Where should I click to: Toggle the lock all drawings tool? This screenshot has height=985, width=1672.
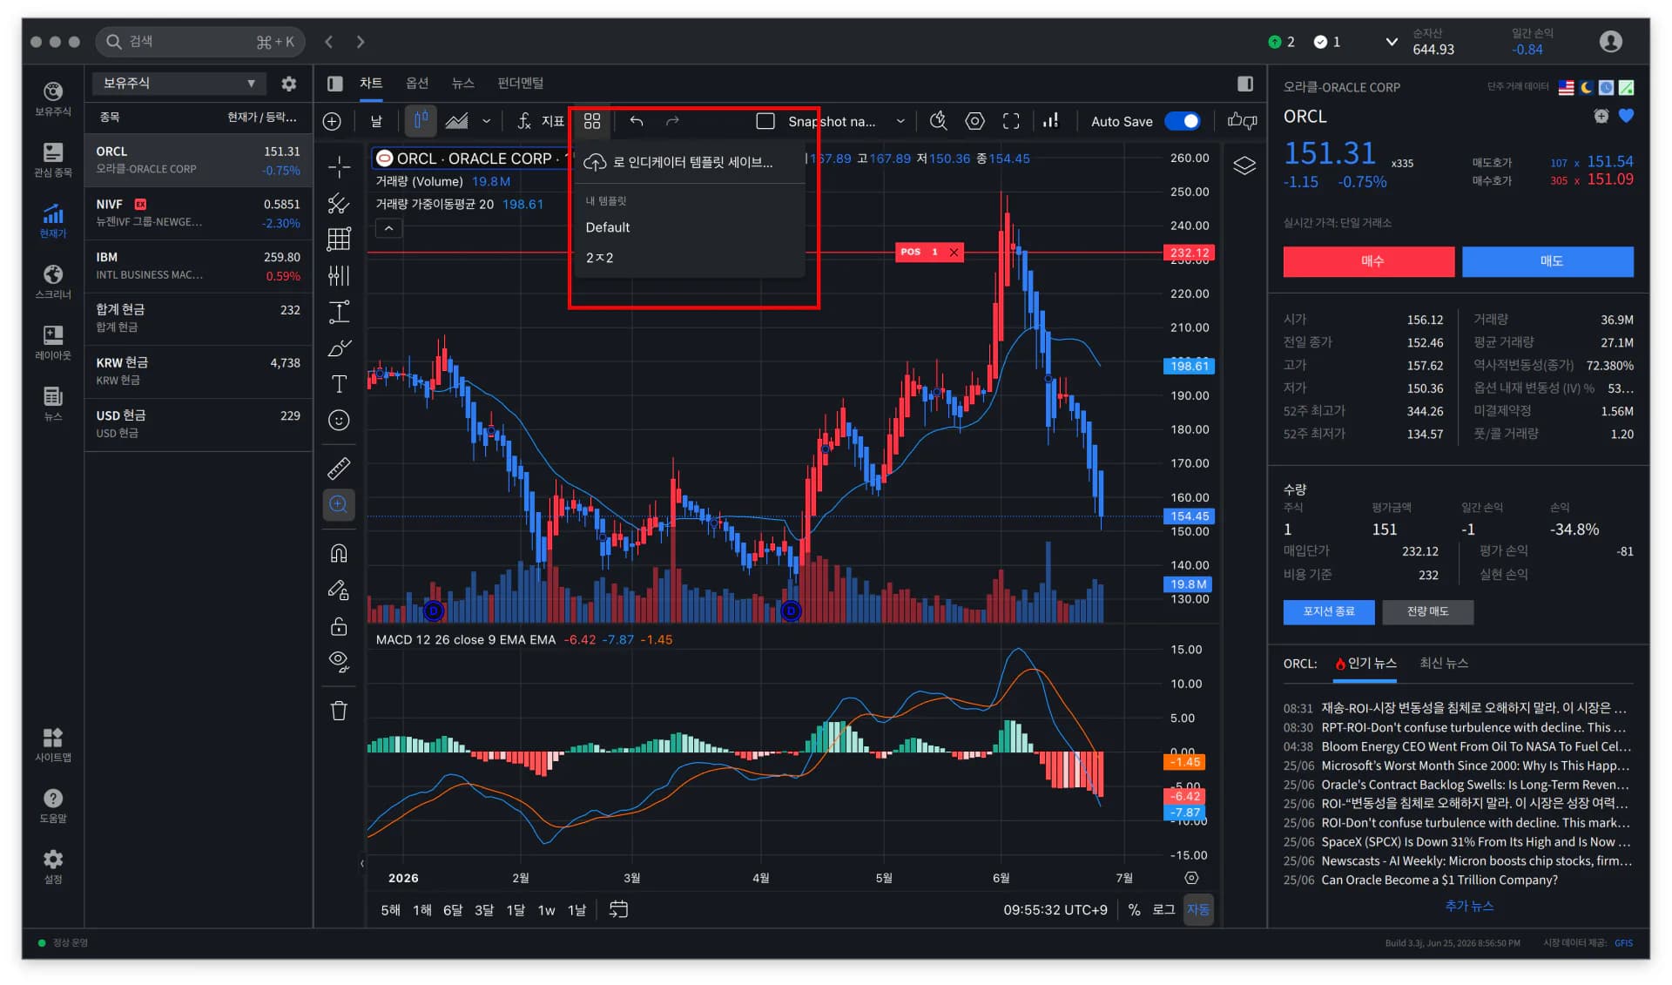click(x=339, y=625)
